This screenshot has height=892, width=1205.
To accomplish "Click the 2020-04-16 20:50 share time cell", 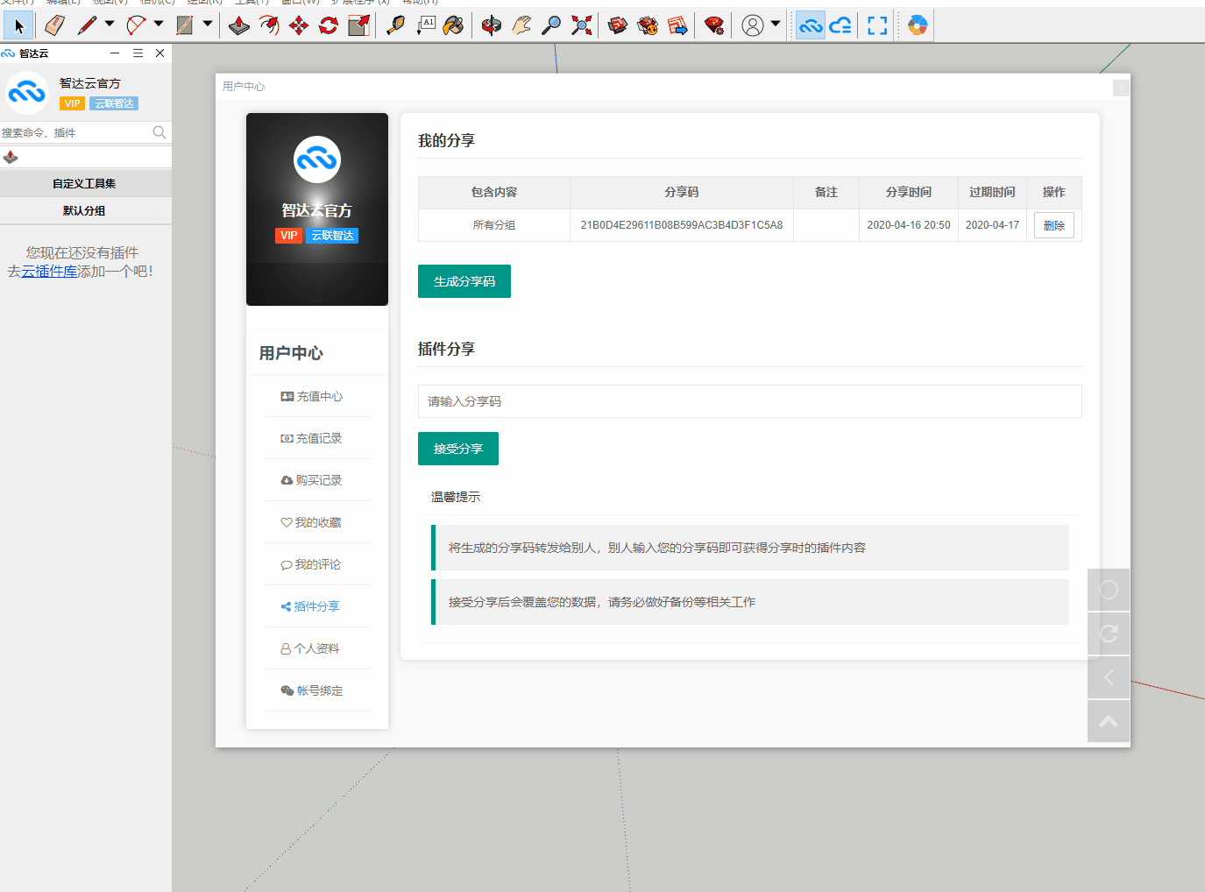I will coord(909,225).
